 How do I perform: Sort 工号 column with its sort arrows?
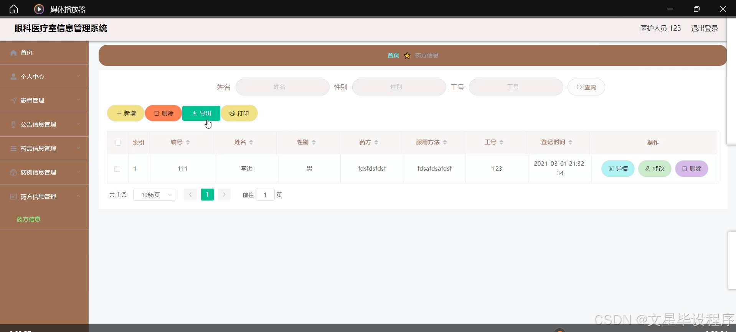pyautogui.click(x=501, y=142)
